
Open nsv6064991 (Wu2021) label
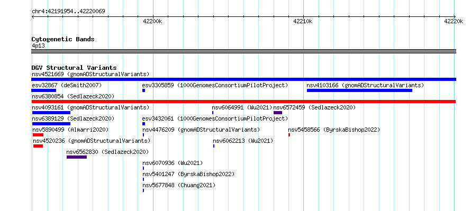[242, 107]
